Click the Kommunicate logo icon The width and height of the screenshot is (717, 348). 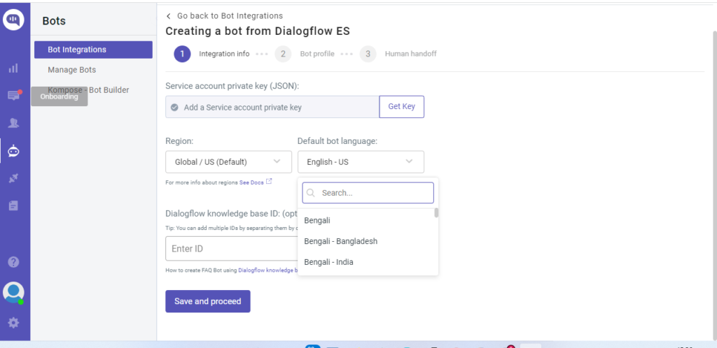tap(13, 20)
